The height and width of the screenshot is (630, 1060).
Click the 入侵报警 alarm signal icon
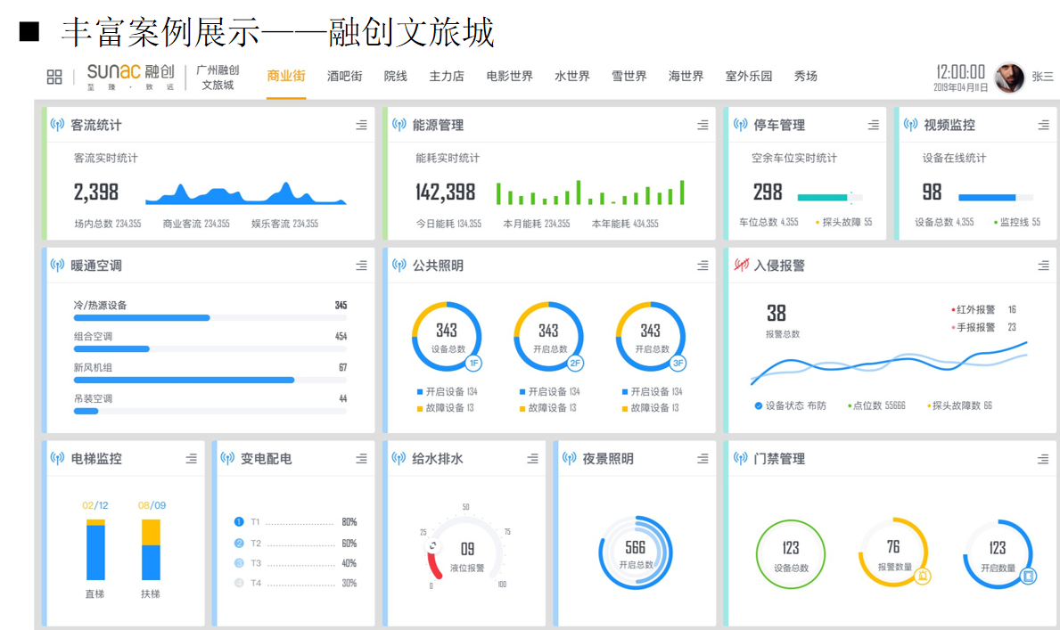point(742,265)
